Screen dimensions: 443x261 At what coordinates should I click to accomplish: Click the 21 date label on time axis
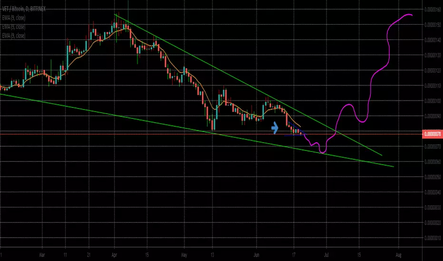[x=89, y=255]
